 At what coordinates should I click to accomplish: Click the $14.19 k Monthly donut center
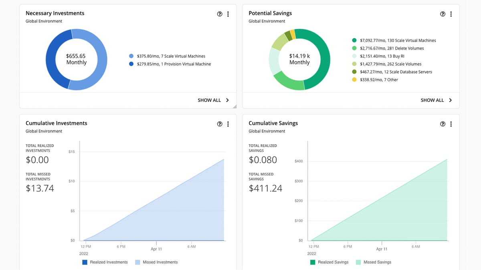point(299,59)
